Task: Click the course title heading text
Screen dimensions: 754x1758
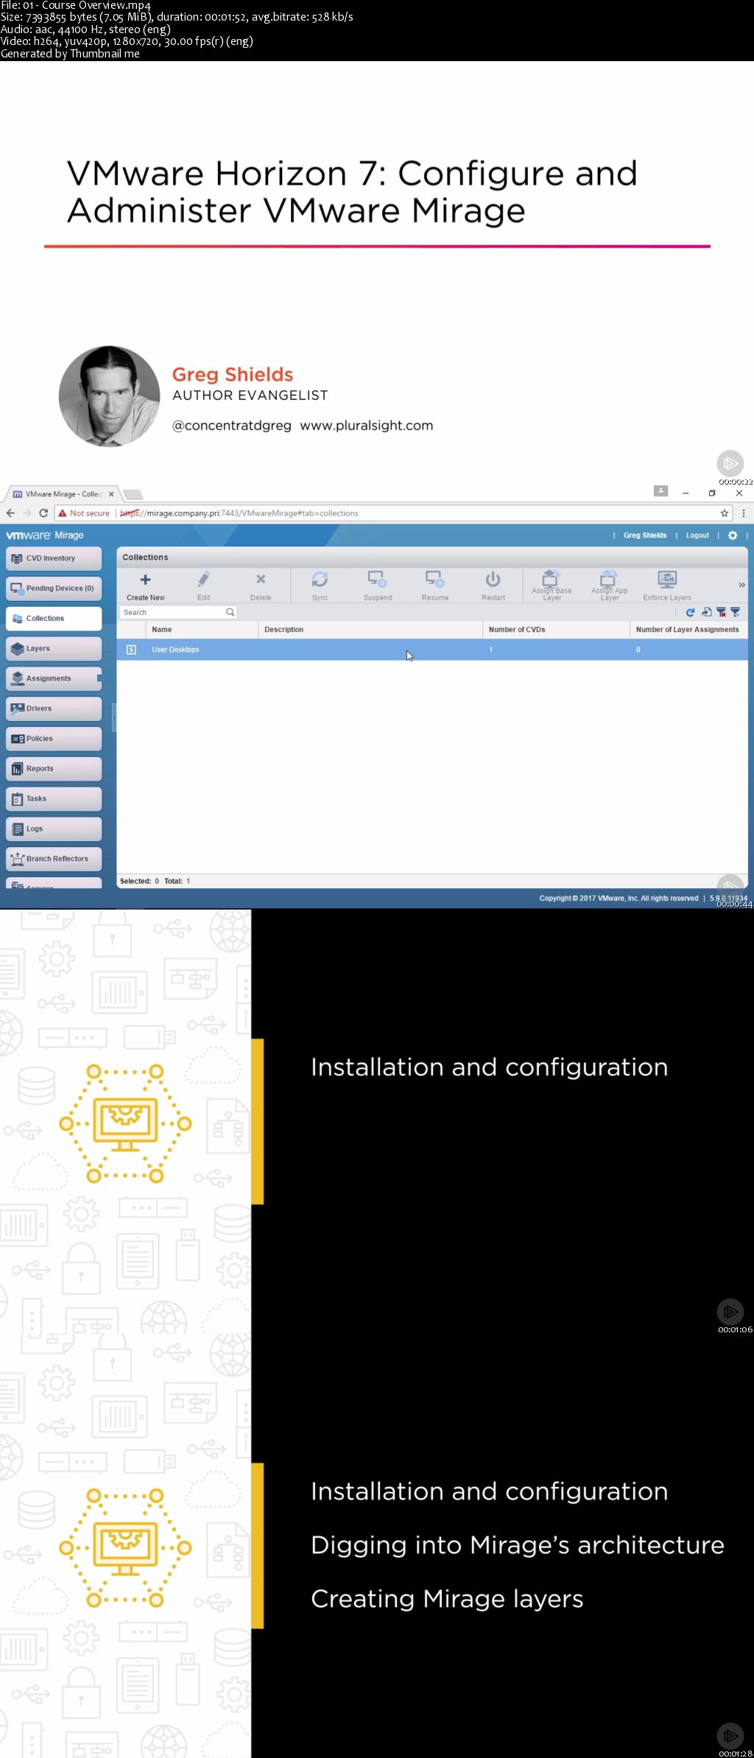Action: 352,192
